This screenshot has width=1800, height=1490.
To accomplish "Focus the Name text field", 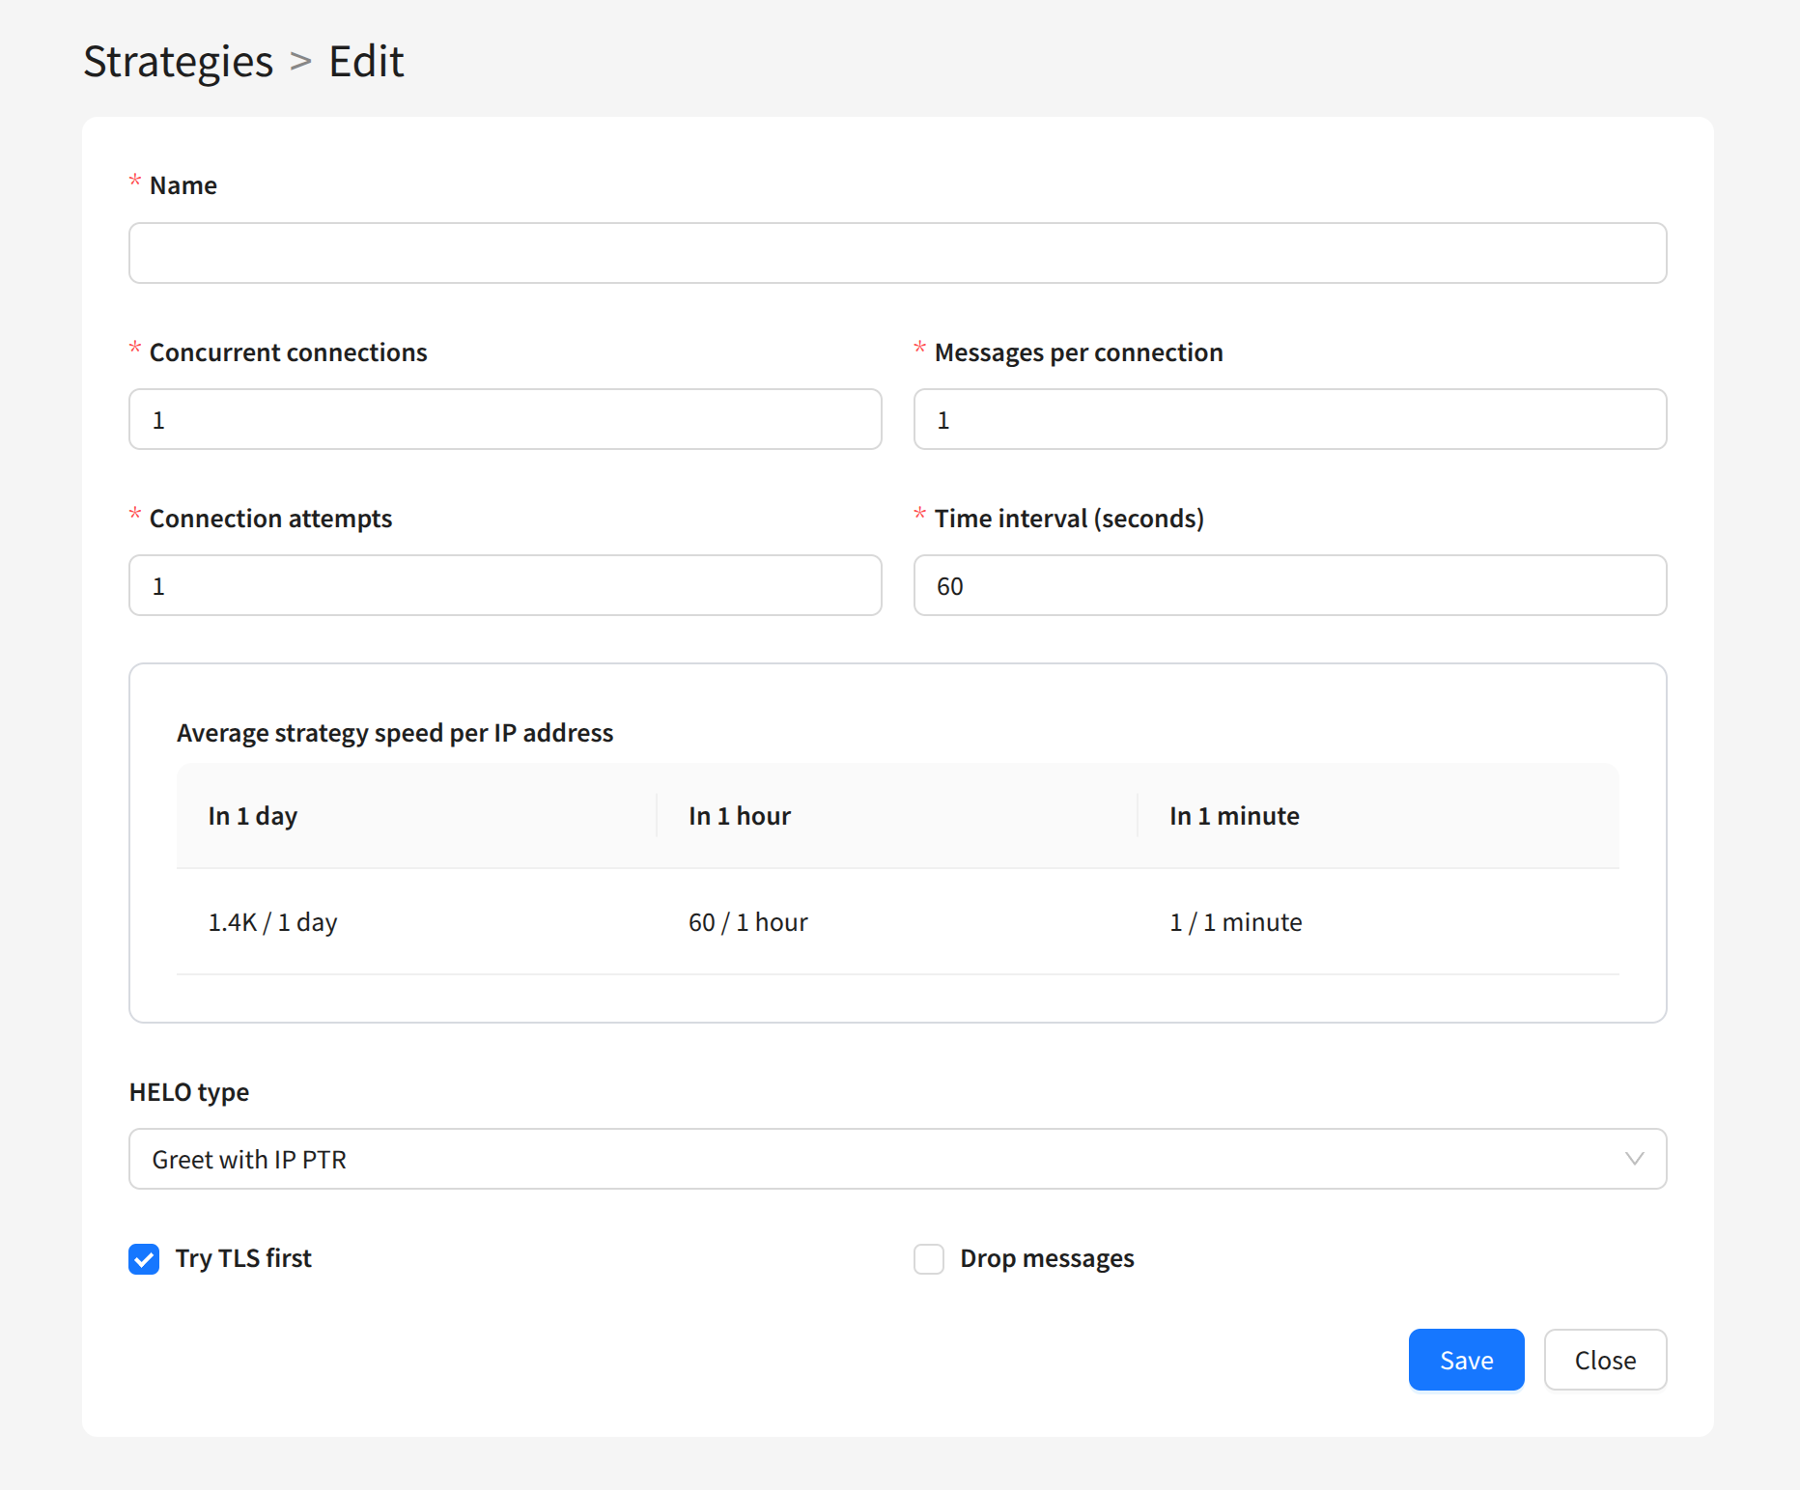I will (x=897, y=253).
